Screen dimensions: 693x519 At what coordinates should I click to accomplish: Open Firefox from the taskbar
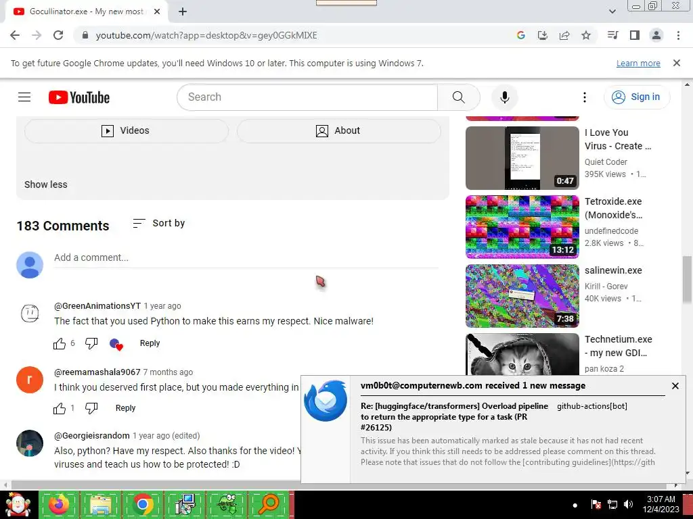pyautogui.click(x=60, y=504)
